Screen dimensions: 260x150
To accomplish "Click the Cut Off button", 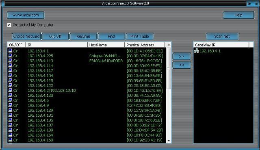I will 55,36.
